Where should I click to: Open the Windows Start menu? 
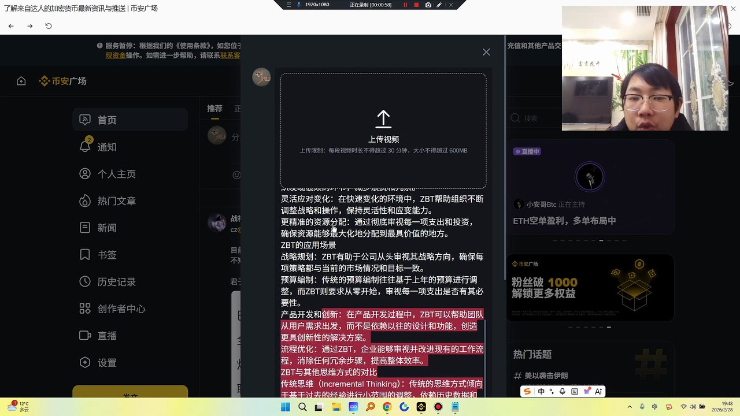[x=286, y=407]
